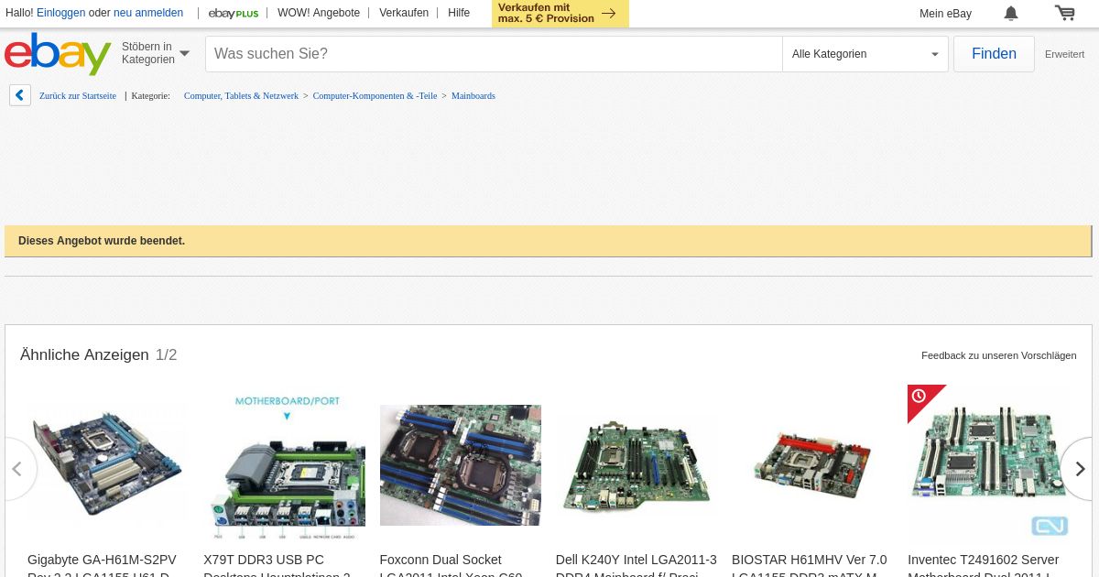Click 'Dieses Angebot wurde beendet.' notice
The width and height of the screenshot is (1099, 577).
(102, 241)
